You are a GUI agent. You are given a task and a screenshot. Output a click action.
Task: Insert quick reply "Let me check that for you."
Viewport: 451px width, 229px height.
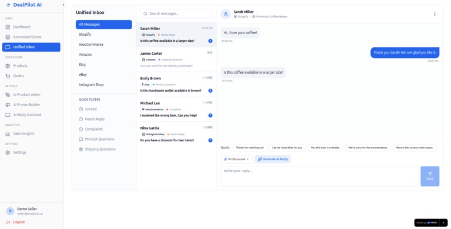point(288,148)
